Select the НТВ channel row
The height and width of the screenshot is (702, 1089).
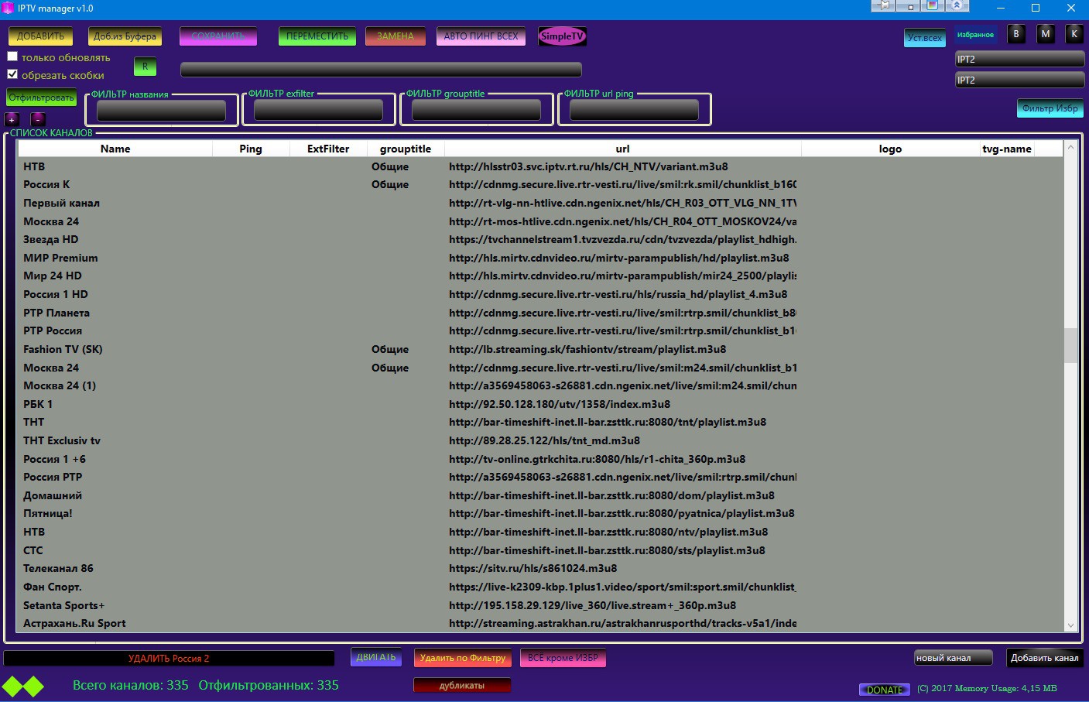point(116,166)
